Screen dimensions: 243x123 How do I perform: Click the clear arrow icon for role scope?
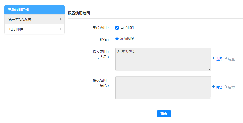[226, 87]
